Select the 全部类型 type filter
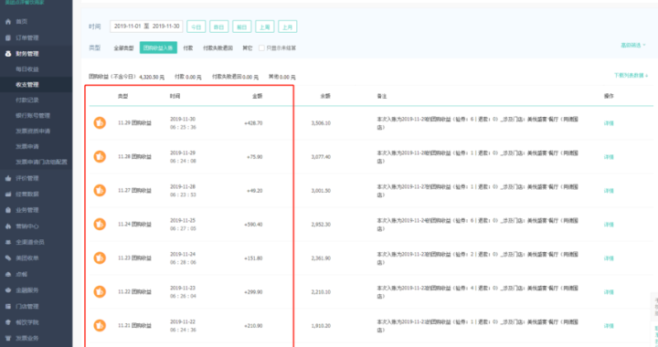The image size is (658, 347). point(123,48)
